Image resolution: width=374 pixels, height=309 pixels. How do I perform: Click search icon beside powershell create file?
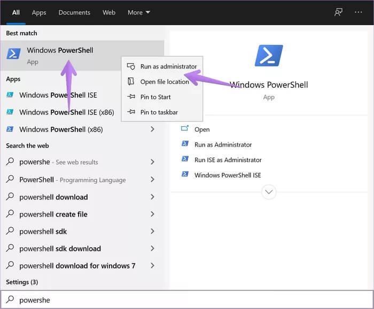coord(10,214)
